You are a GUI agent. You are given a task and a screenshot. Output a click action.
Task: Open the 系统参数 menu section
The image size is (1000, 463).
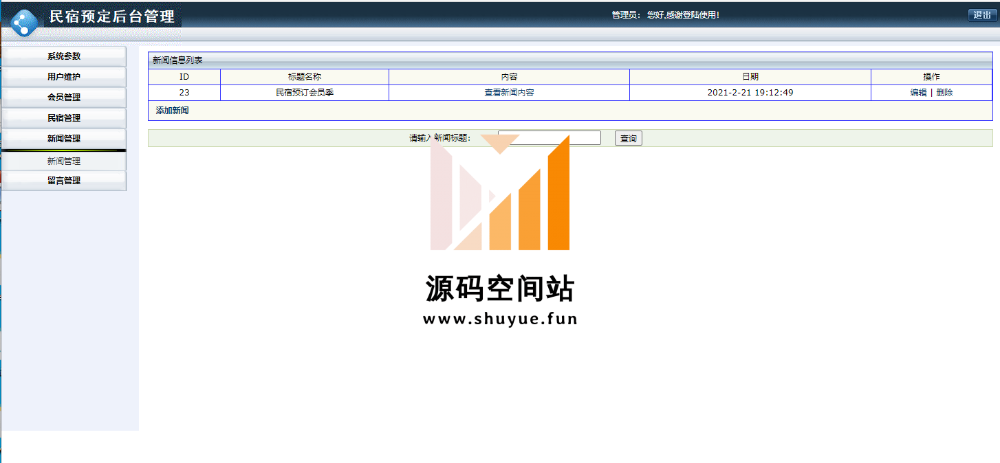(64, 56)
